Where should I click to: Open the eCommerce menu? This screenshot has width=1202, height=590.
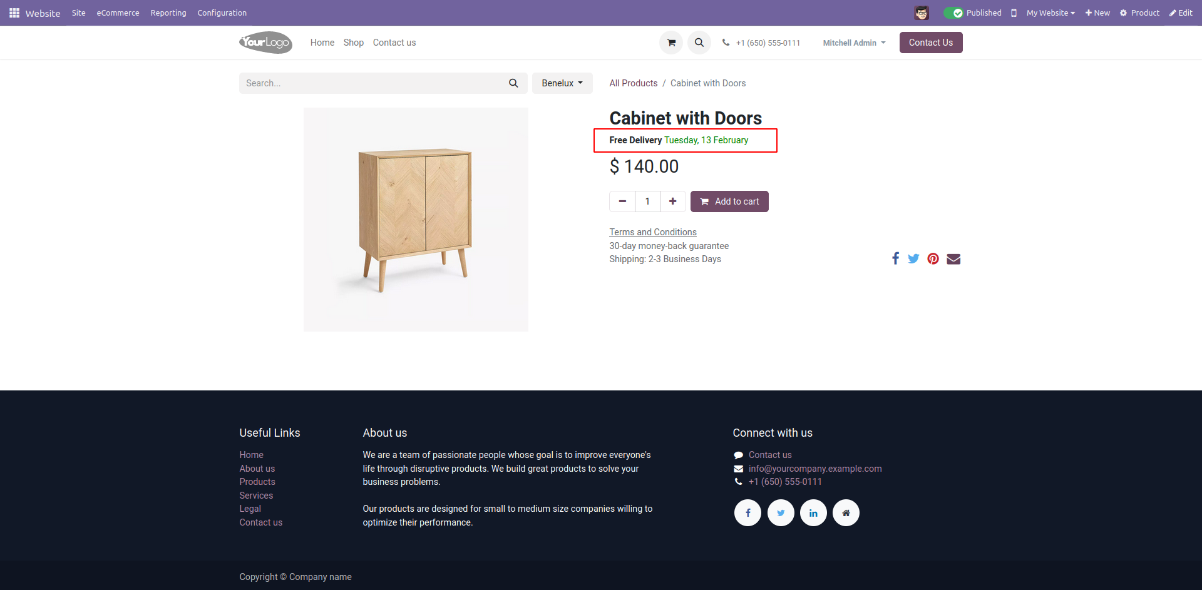118,13
